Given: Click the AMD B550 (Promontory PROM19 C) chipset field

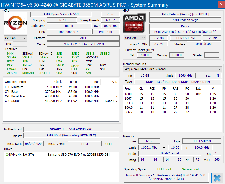Looking at the screenshot, I should [71, 135].
